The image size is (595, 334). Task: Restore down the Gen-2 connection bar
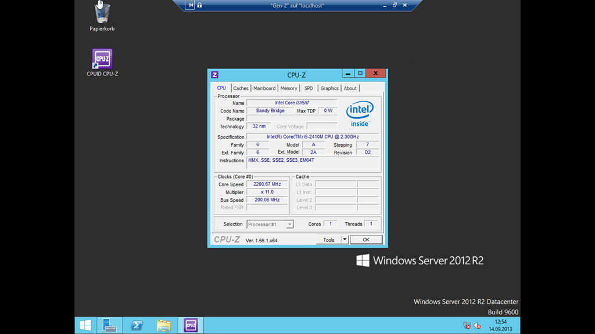395,5
